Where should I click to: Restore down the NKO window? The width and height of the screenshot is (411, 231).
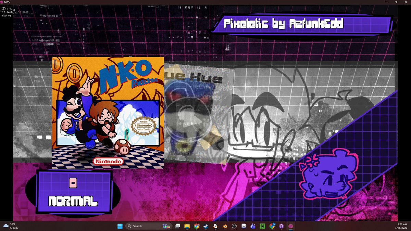[x=396, y=2]
